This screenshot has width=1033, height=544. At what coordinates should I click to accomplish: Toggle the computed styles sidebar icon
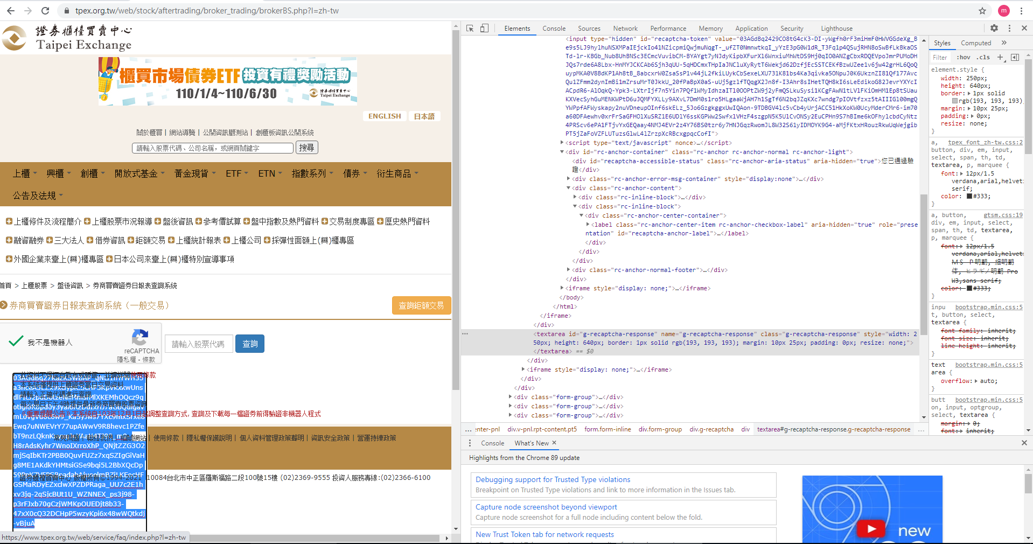(1015, 57)
